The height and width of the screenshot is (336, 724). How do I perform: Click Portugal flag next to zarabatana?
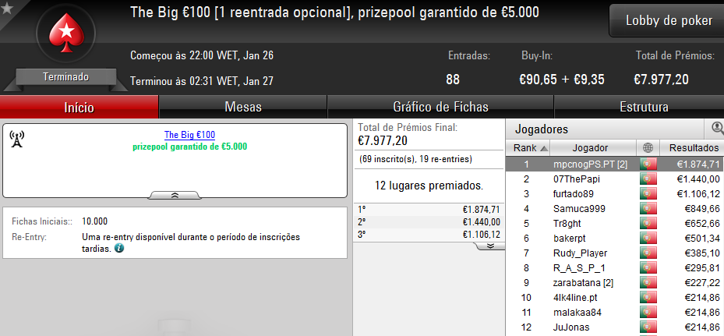pos(648,282)
